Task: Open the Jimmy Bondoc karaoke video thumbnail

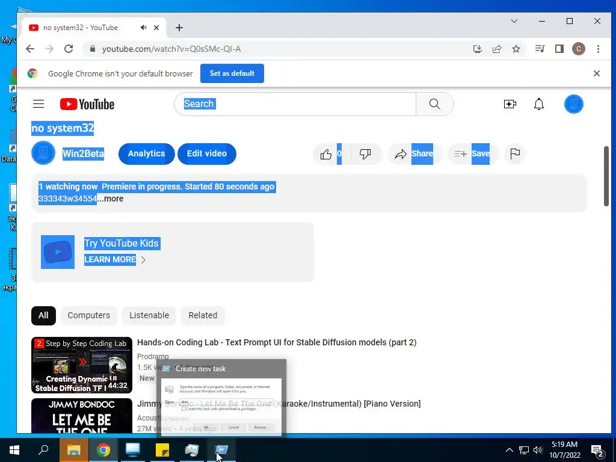Action: point(82,416)
